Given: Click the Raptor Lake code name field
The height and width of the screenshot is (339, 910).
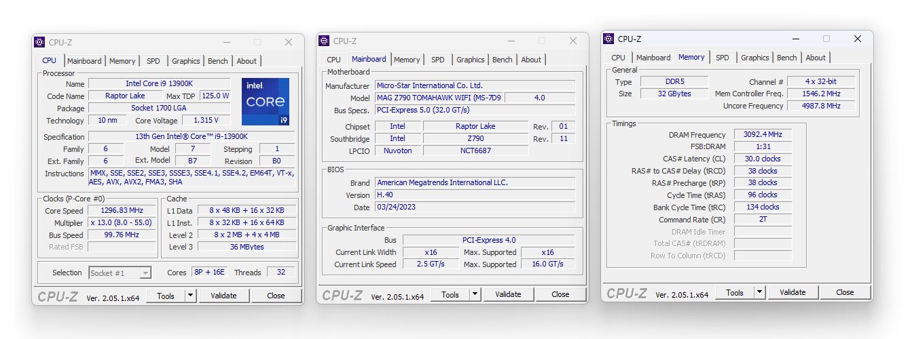Looking at the screenshot, I should click(125, 96).
